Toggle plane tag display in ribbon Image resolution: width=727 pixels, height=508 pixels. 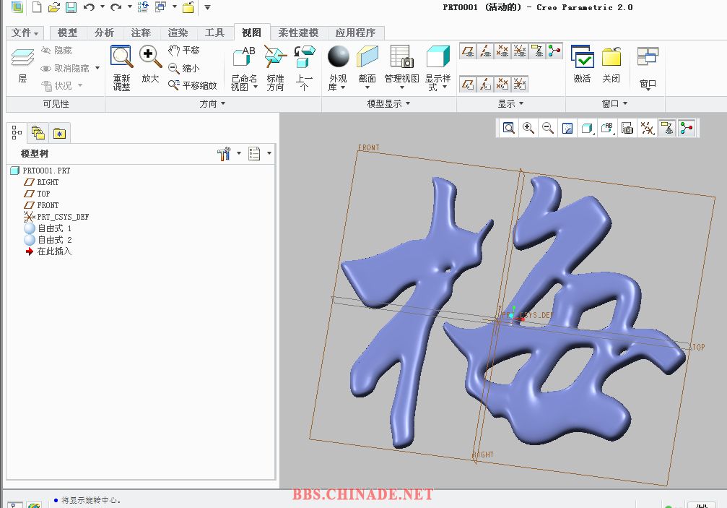click(x=468, y=84)
